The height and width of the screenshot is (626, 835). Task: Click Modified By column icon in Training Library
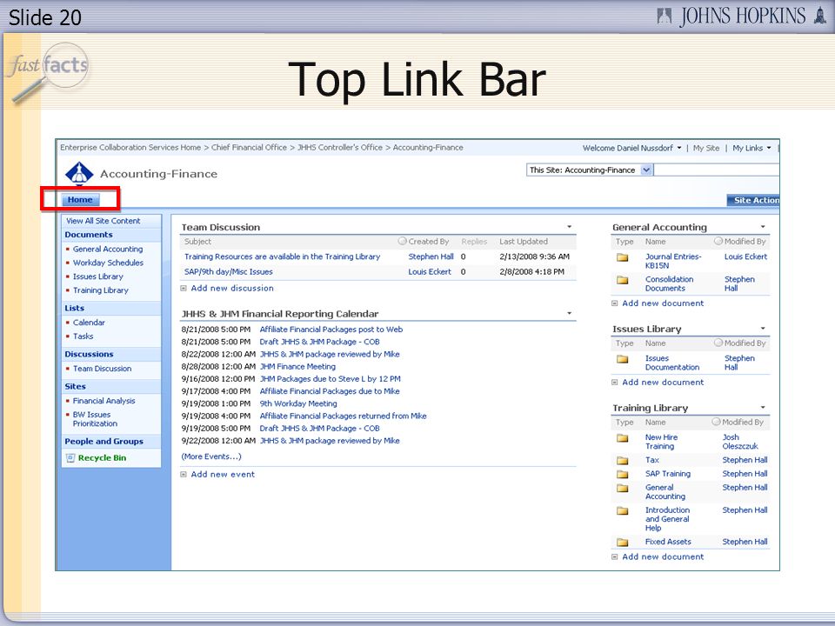point(716,422)
